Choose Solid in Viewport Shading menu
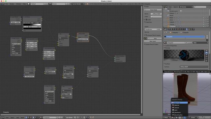This screenshot has height=119, width=211. 179,110
